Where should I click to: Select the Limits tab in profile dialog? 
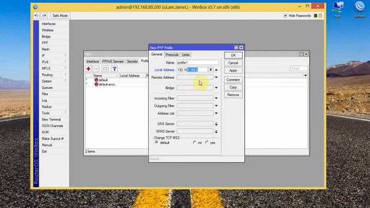click(x=186, y=55)
